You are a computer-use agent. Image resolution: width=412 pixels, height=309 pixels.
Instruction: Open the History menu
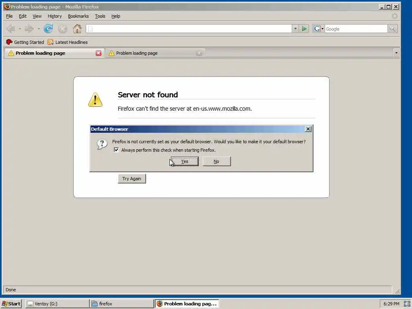coord(55,16)
